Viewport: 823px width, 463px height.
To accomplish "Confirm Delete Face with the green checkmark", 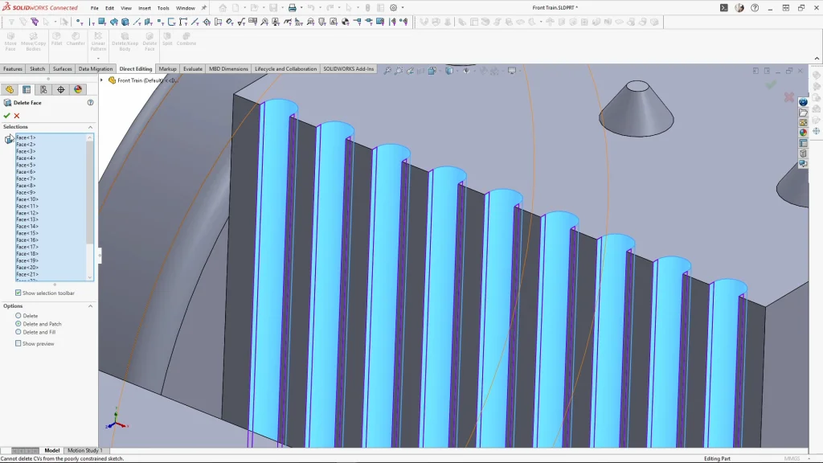I will click(x=6, y=116).
